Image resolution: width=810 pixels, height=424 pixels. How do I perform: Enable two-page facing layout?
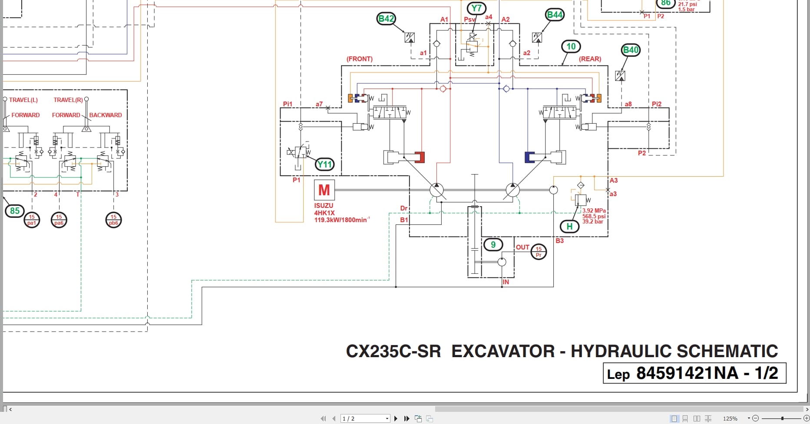click(696, 418)
